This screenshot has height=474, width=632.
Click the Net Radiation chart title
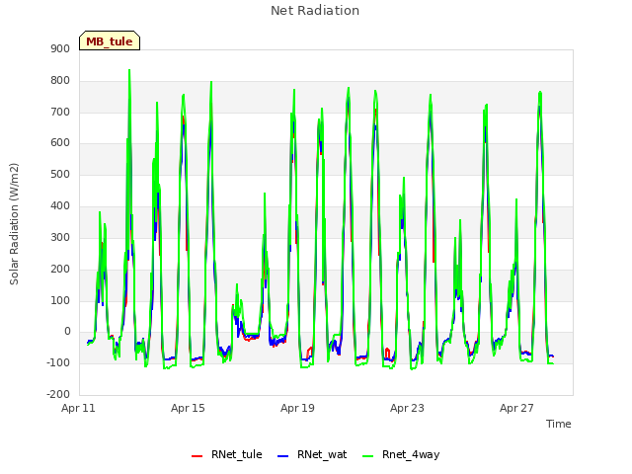[x=315, y=11]
